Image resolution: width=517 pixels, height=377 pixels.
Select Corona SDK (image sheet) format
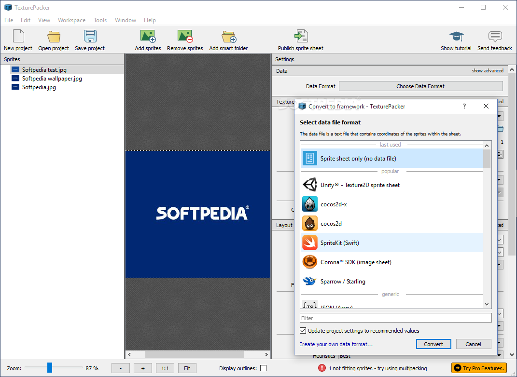(x=391, y=262)
